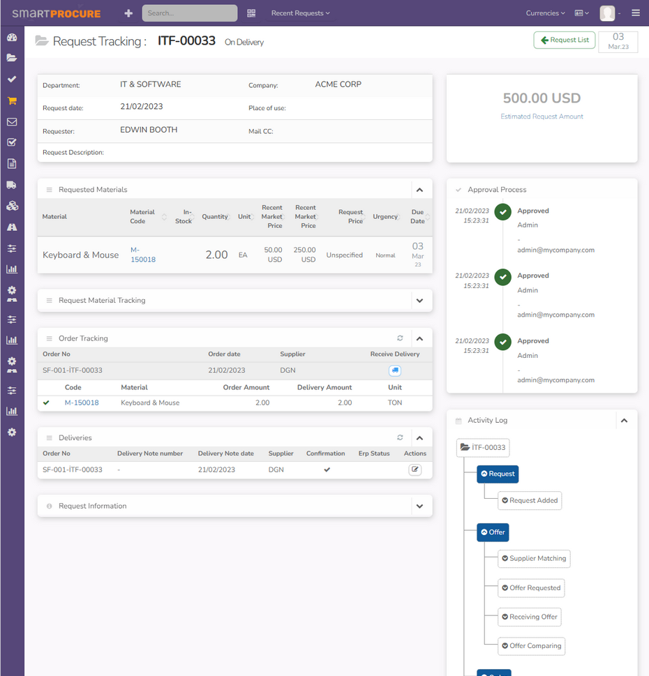Select Receiving Offer activity item
The height and width of the screenshot is (676, 649).
(530, 617)
